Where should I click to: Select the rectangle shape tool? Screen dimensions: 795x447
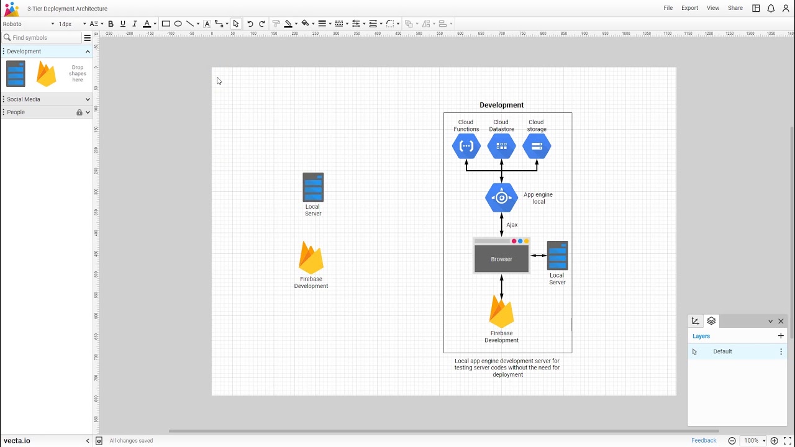point(166,24)
